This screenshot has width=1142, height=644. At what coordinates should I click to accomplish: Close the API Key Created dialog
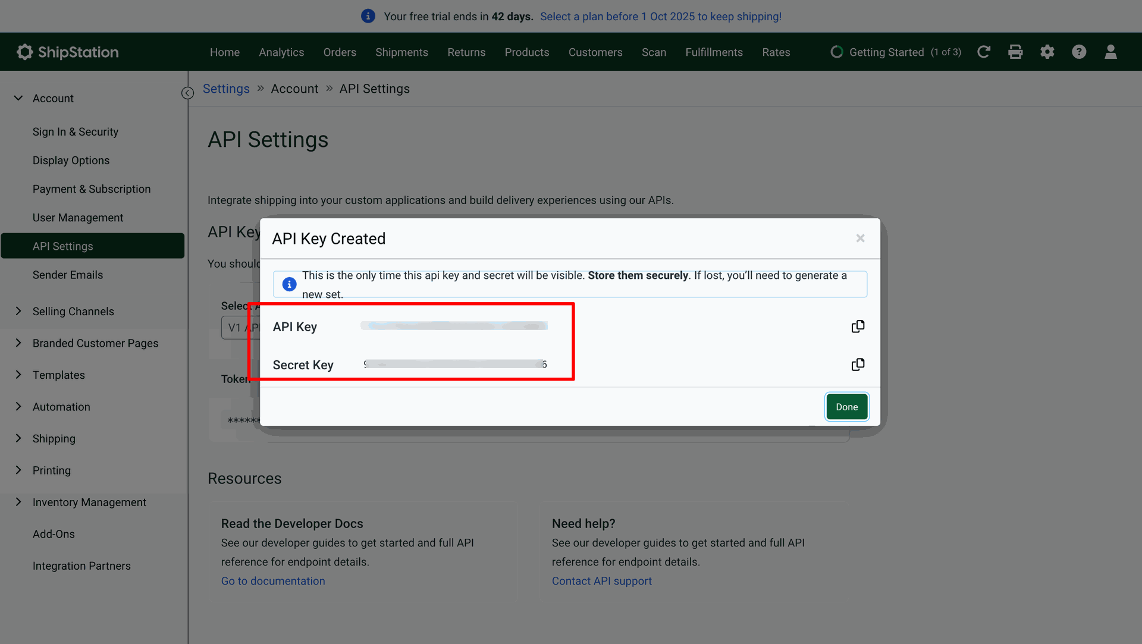coord(860,238)
